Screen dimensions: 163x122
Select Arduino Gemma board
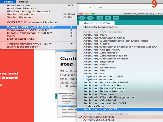[x=120, y=94]
